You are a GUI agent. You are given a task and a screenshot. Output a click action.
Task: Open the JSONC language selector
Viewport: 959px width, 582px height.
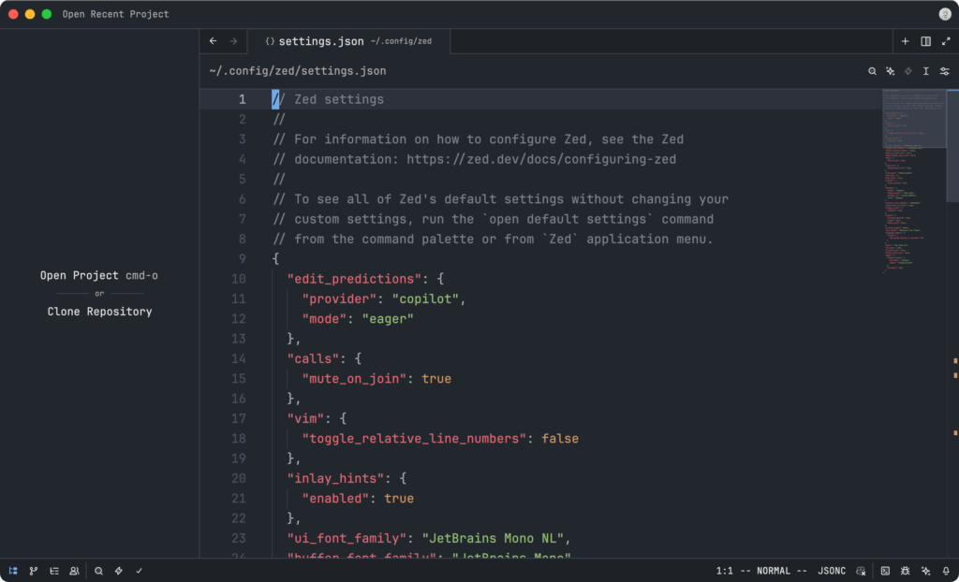coord(833,570)
